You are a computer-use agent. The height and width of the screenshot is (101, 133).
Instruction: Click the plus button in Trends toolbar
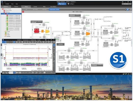click(x=10, y=42)
